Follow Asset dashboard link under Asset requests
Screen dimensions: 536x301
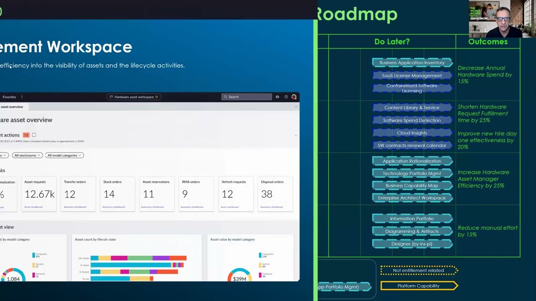33,207
